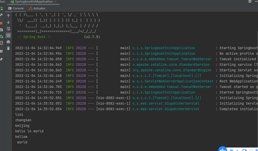Toggle soft-wrap in the console
Screen dimensions: 258x151
point(8,29)
